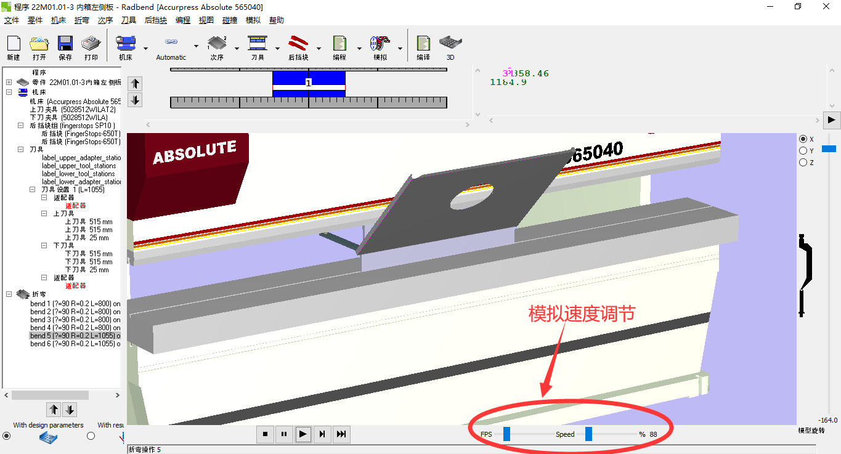Open the 文件 menu

12,20
